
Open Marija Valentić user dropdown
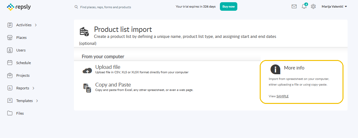pos(334,7)
